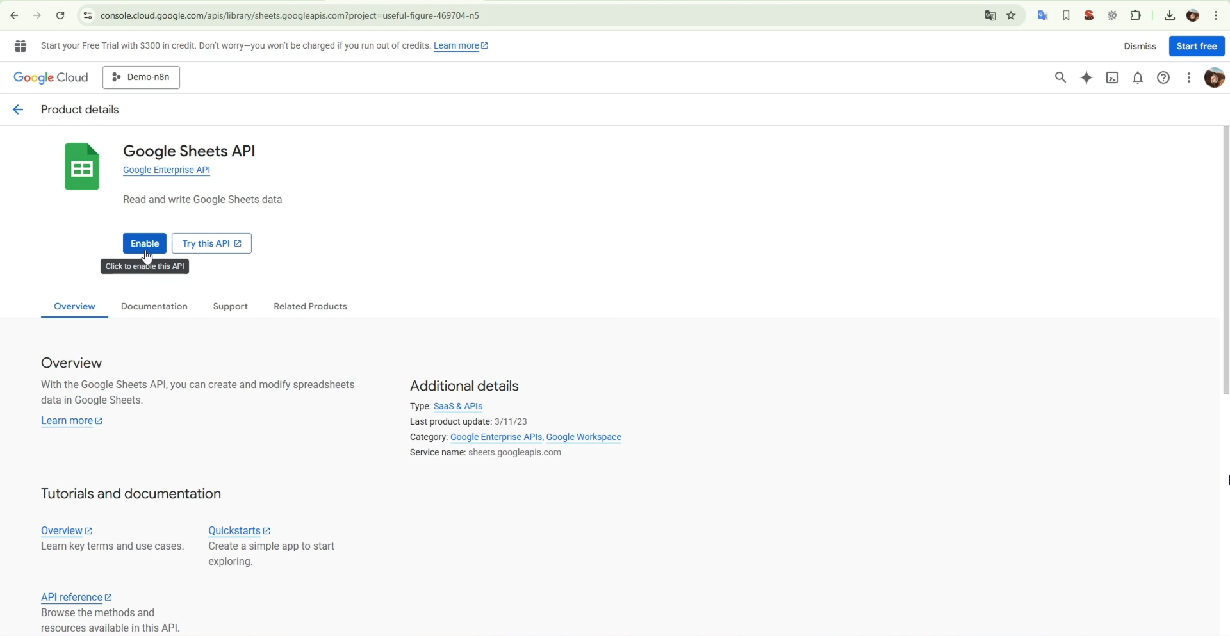The height and width of the screenshot is (636, 1230).
Task: Click the gift icon in free trial banner
Action: click(20, 46)
